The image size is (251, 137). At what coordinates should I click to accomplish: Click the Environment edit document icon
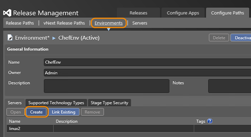point(10,38)
